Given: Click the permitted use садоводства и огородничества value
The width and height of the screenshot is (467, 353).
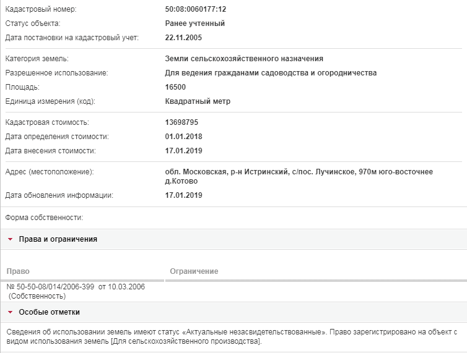Looking at the screenshot, I should point(271,73).
